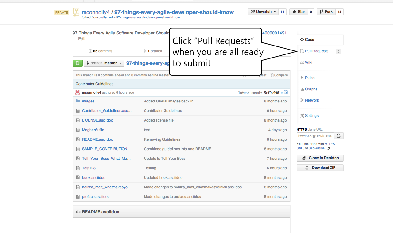Click the green compare branches button
The height and width of the screenshot is (233, 393).
click(x=77, y=63)
